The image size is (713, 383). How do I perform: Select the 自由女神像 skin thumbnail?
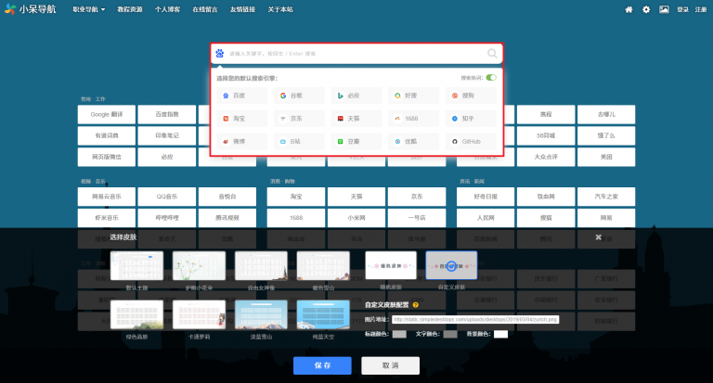pos(261,266)
